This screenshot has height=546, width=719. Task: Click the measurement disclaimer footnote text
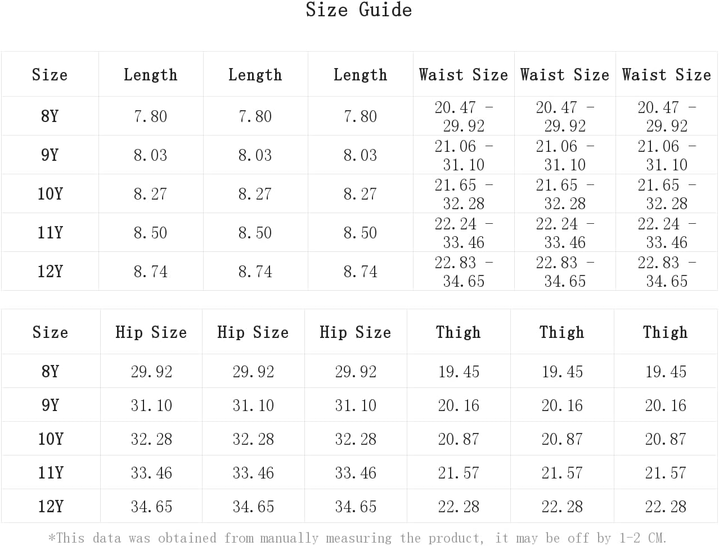coord(358,538)
